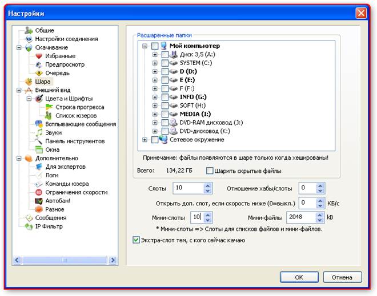Screen dimensions: 377x296
Task: Check the MEDIA (I:) drive checkbox
Action: (165, 114)
